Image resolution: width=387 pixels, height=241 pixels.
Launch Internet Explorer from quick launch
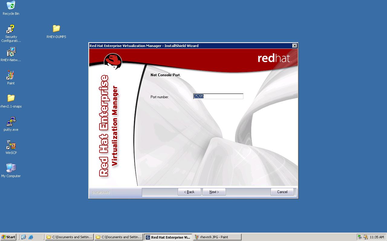(31, 237)
